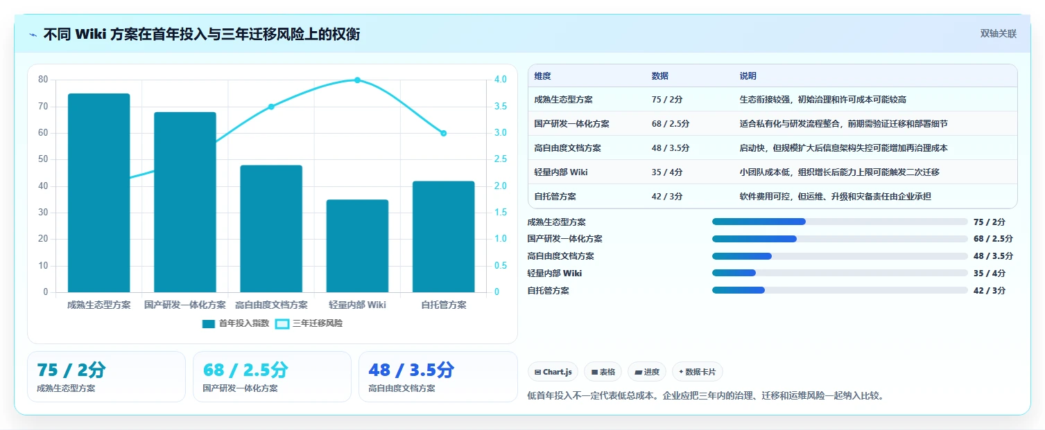Click the 成熟生态型方案 progress bar
The width and height of the screenshot is (1045, 430).
[x=840, y=222]
